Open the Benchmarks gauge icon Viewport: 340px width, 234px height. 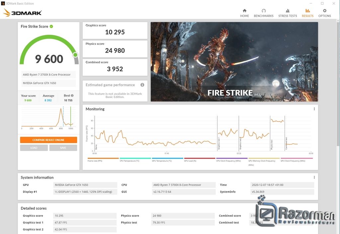click(263, 11)
